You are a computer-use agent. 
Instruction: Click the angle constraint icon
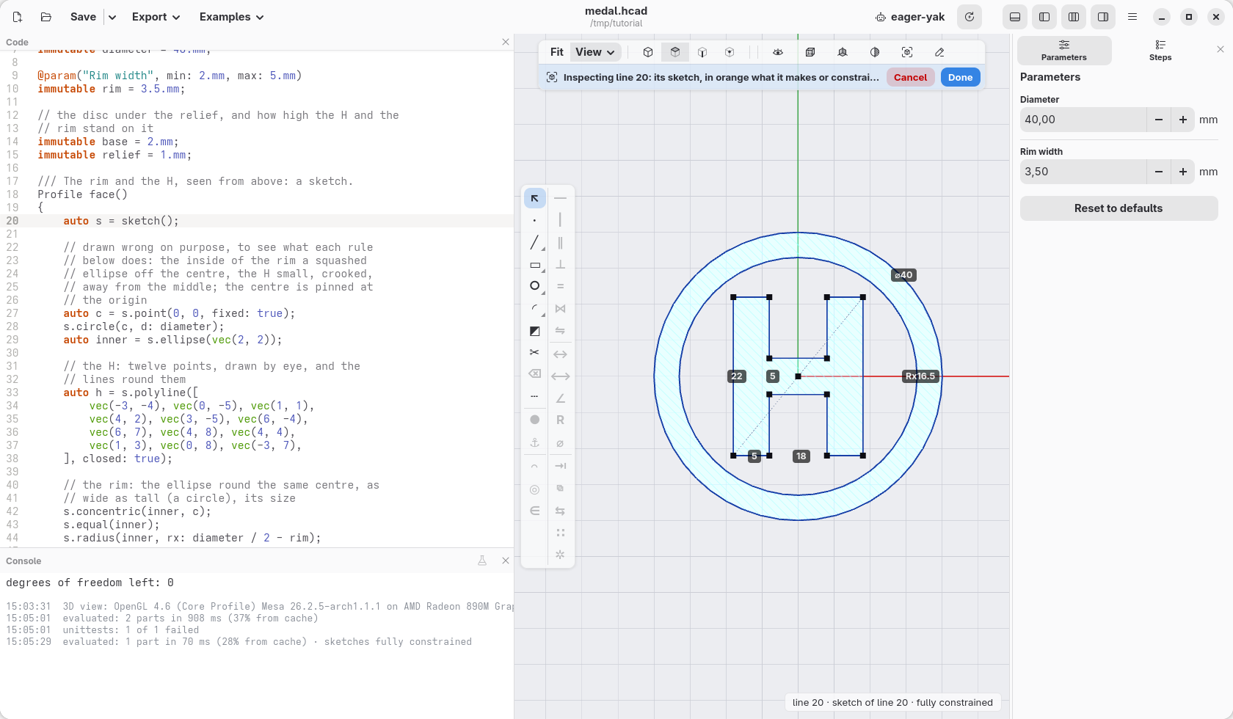pyautogui.click(x=560, y=398)
